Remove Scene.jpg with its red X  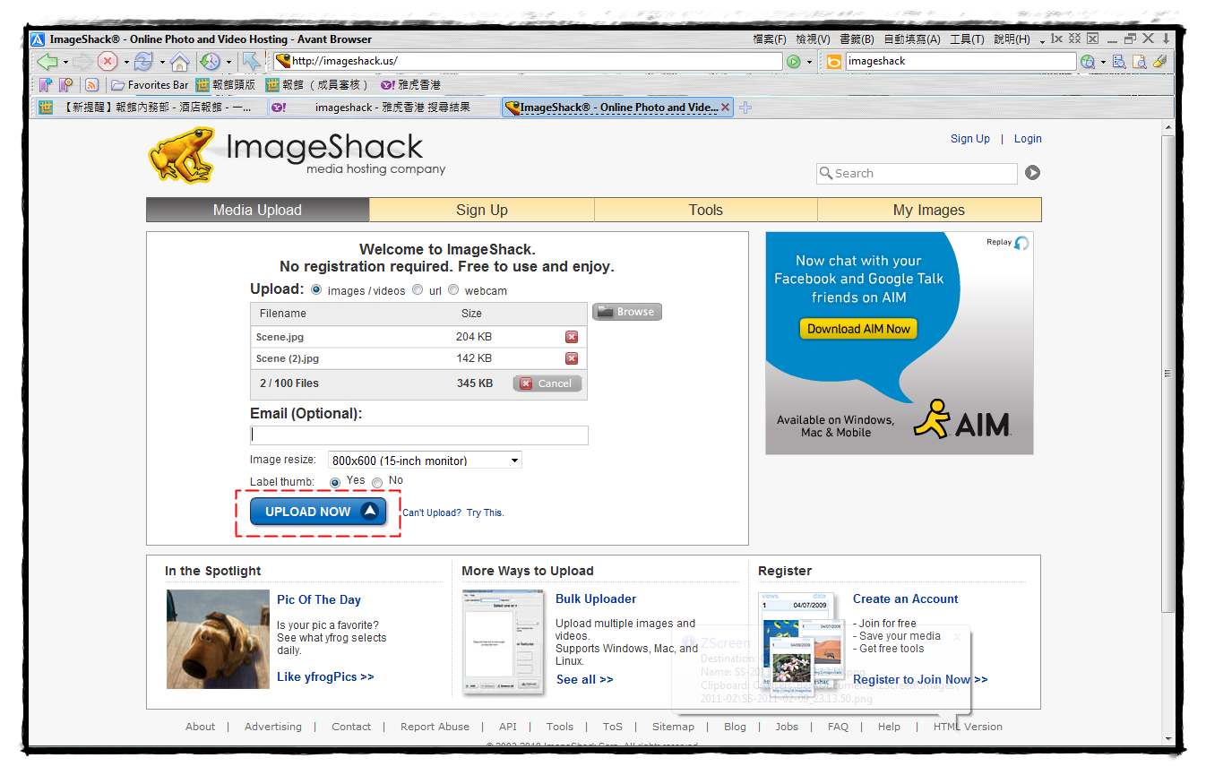click(x=572, y=337)
